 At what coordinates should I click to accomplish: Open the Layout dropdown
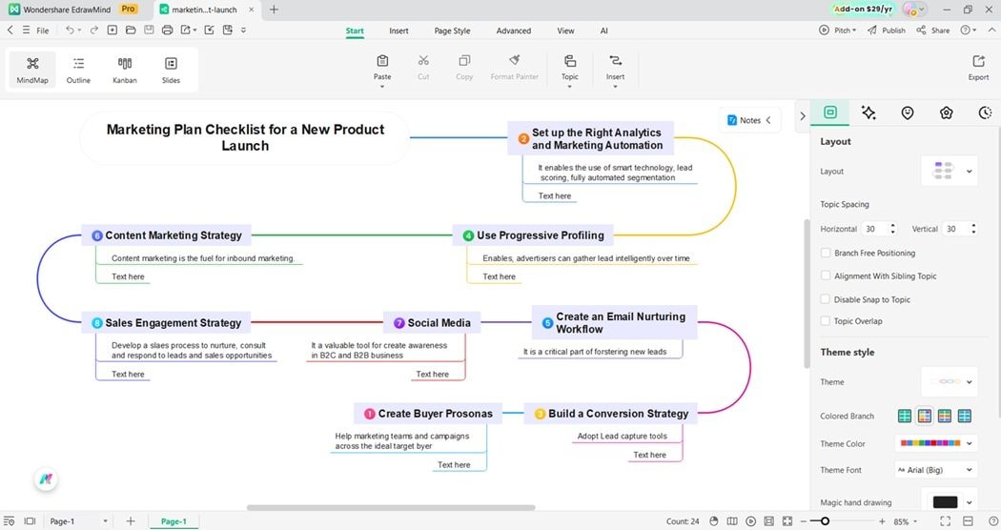(950, 172)
